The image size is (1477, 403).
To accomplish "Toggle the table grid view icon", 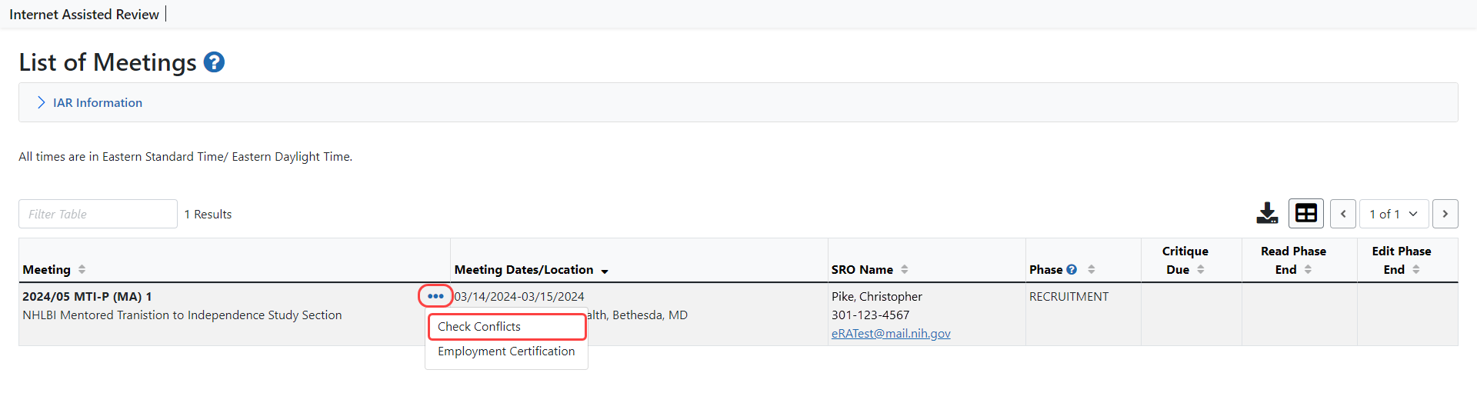I will (1306, 213).
